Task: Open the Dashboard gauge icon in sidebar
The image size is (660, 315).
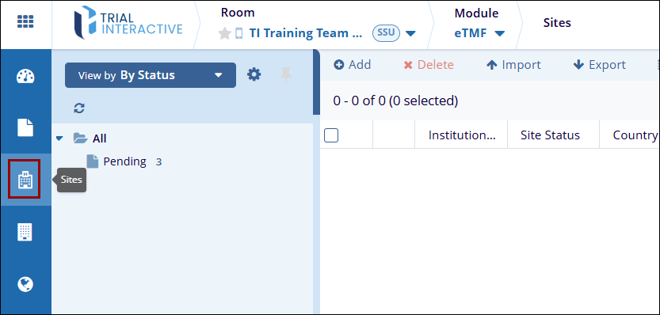Action: coord(25,76)
